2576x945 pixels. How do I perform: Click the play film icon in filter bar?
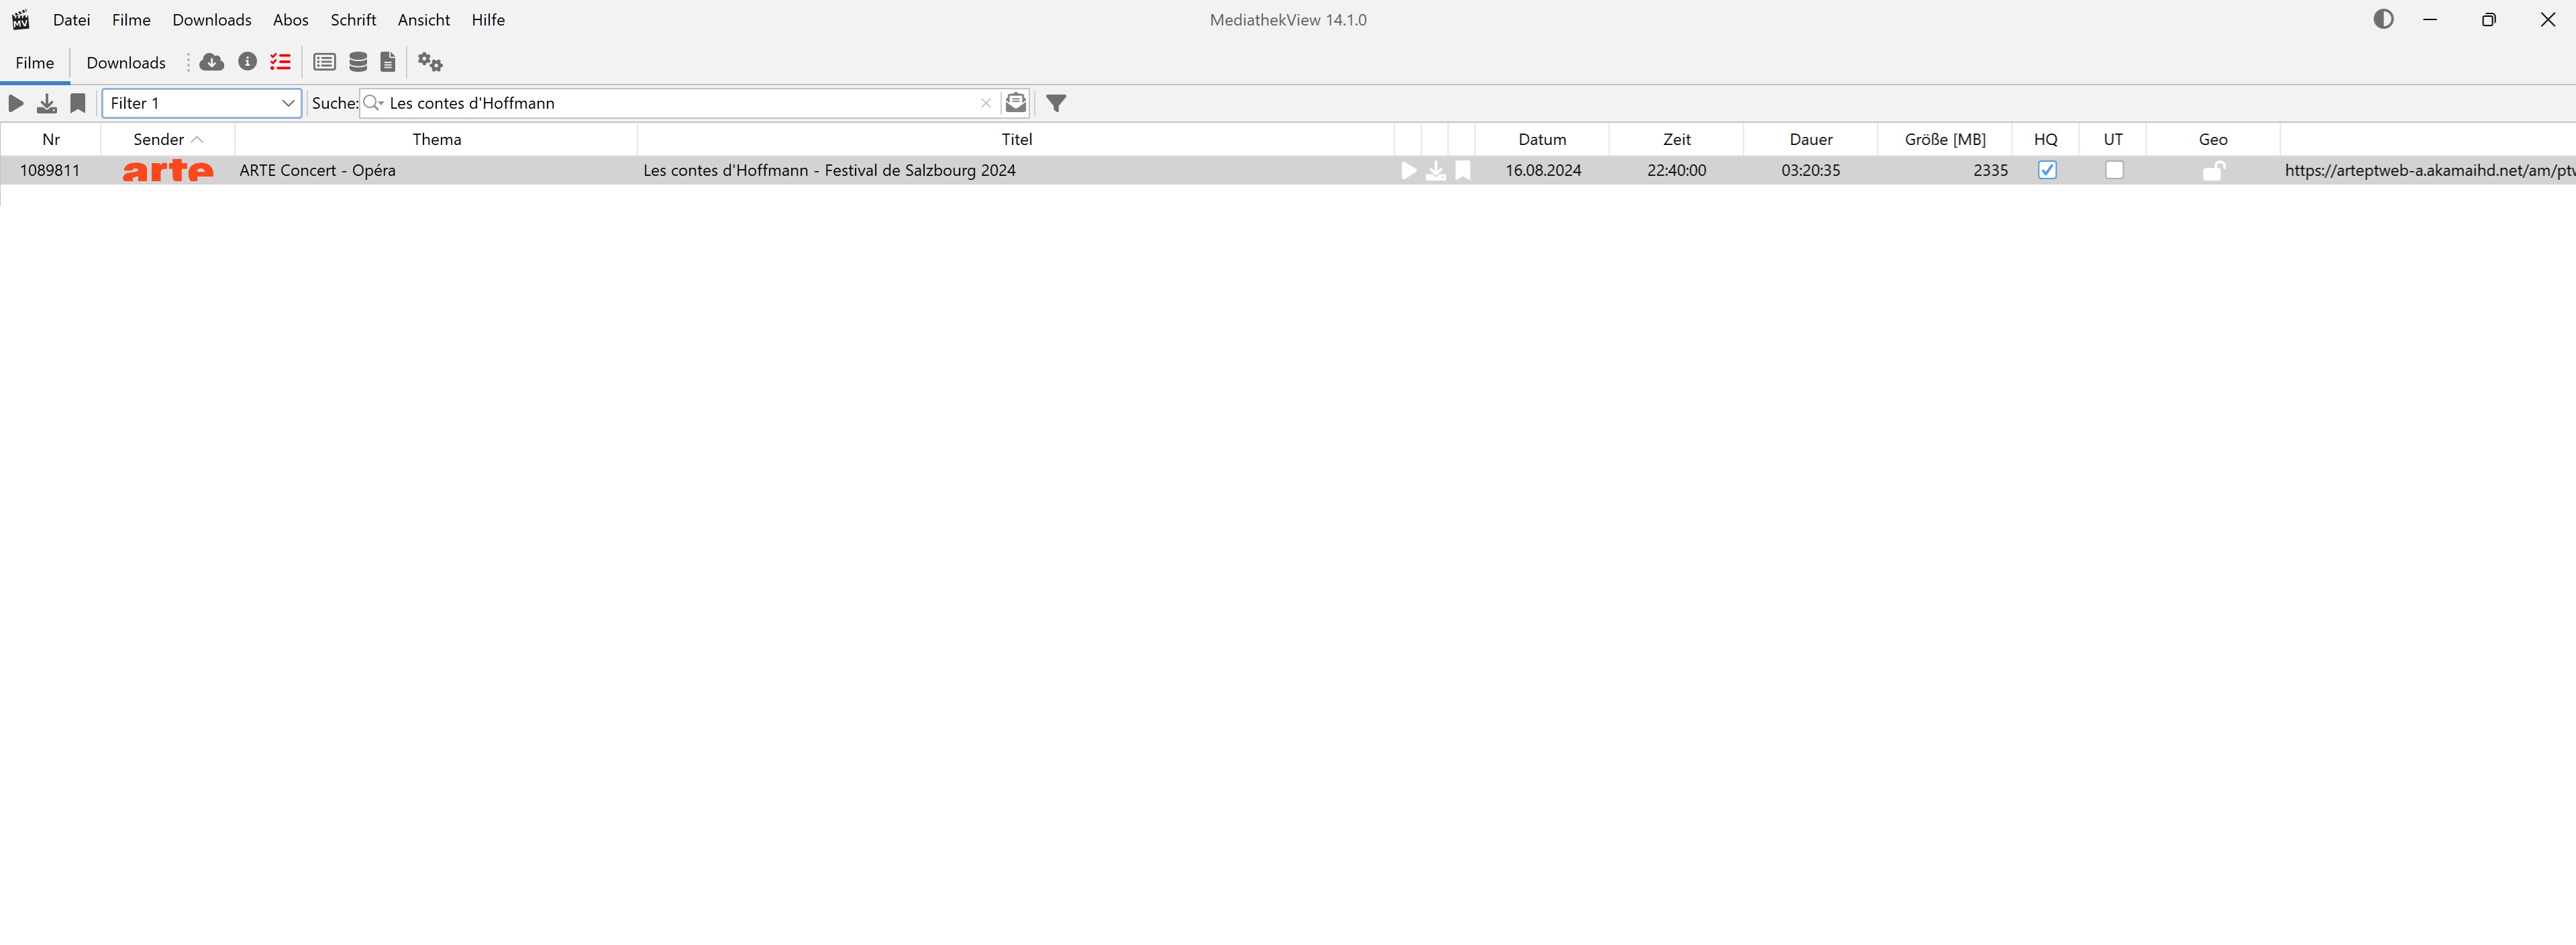coord(16,103)
